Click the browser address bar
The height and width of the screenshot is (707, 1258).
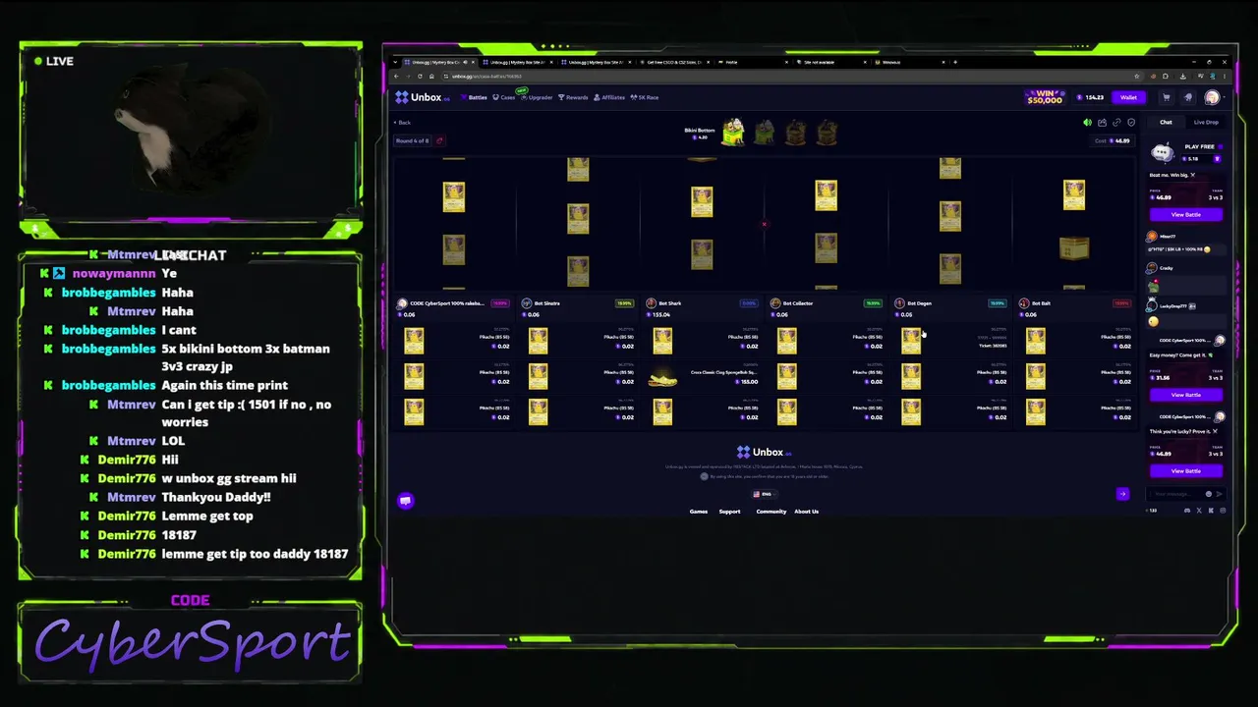point(786,76)
